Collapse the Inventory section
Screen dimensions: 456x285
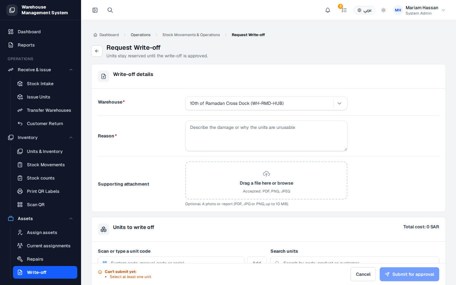tap(71, 137)
